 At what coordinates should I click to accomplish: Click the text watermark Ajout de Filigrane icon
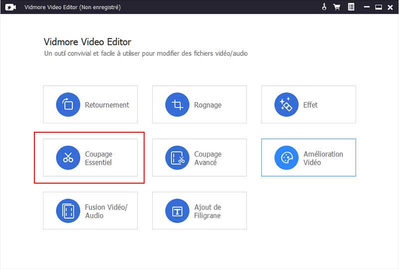click(178, 211)
